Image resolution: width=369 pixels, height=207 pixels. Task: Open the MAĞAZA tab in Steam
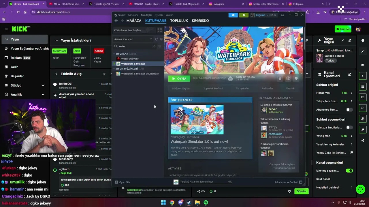pyautogui.click(x=134, y=21)
